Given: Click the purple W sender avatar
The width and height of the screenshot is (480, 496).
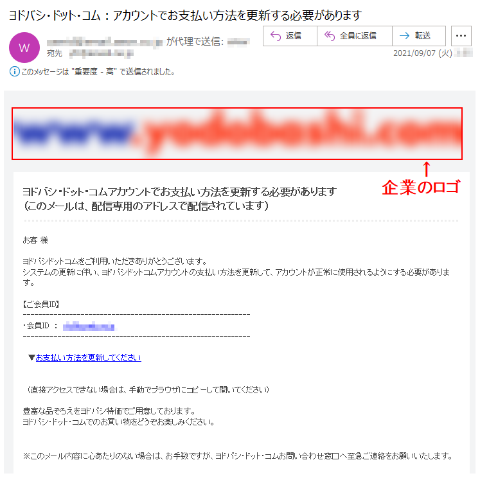Looking at the screenshot, I should pyautogui.click(x=24, y=48).
